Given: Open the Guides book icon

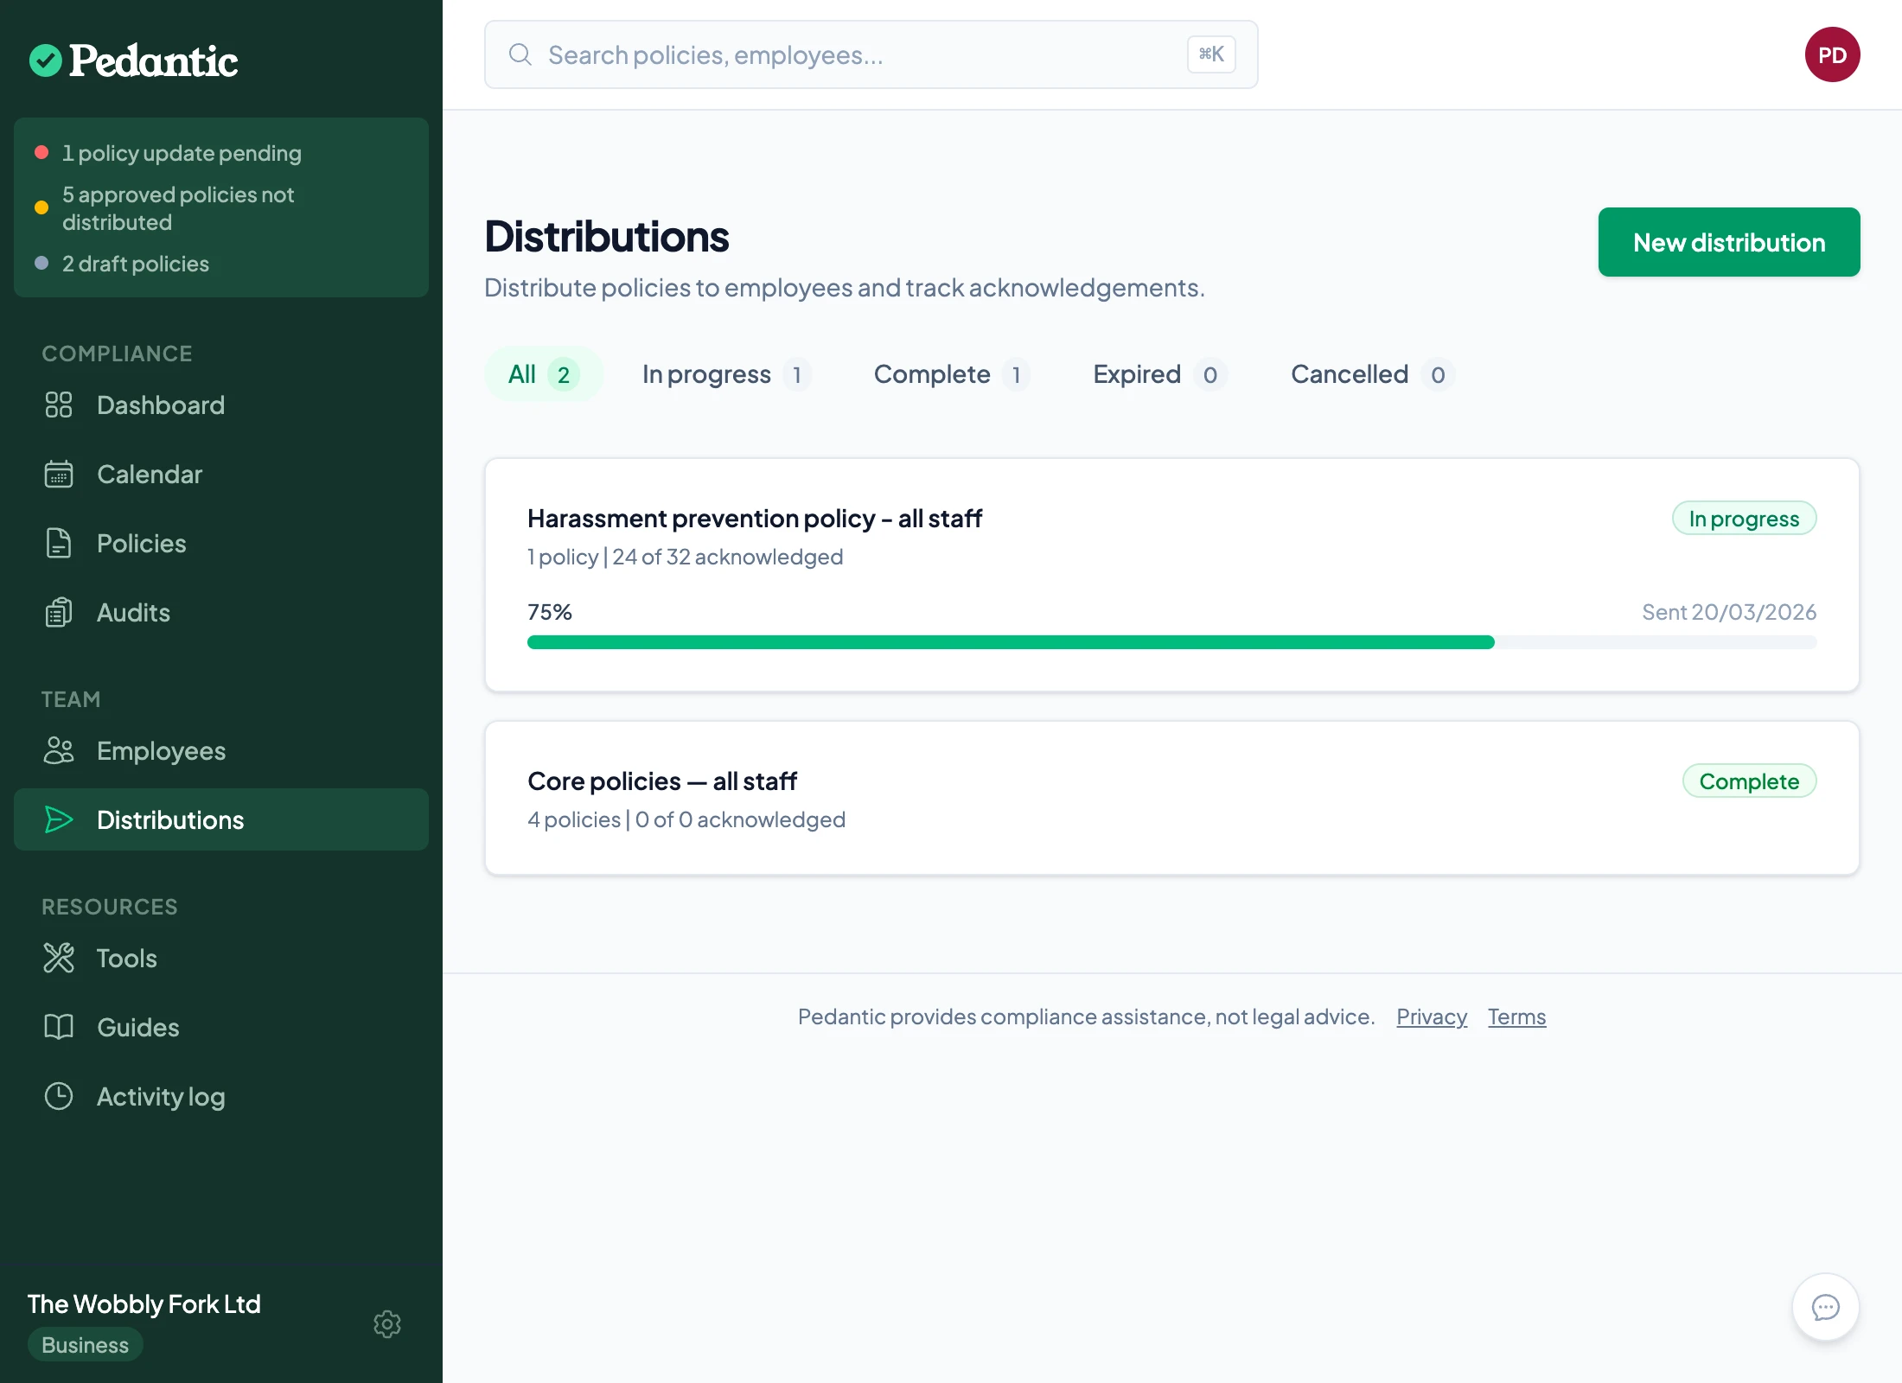Looking at the screenshot, I should point(58,1027).
